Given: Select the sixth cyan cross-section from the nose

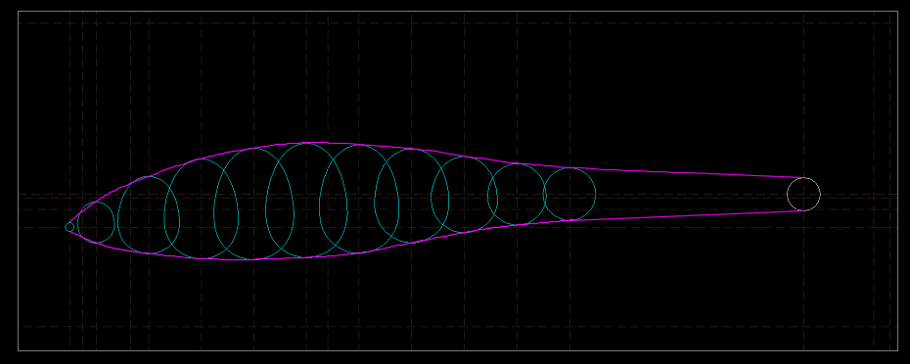Looking at the screenshot, I should pos(359,199).
